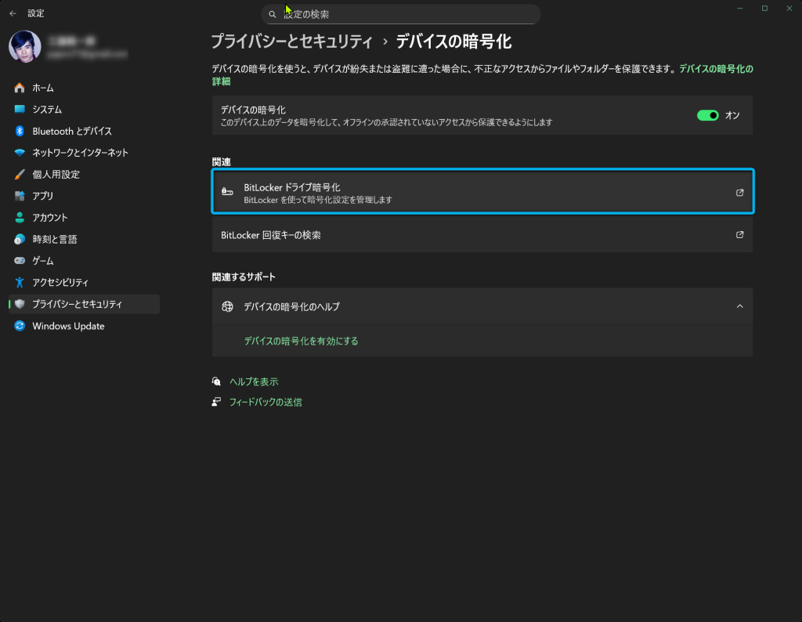This screenshot has width=802, height=622.
Task: Click the Windows Update icon
Action: pyautogui.click(x=20, y=326)
